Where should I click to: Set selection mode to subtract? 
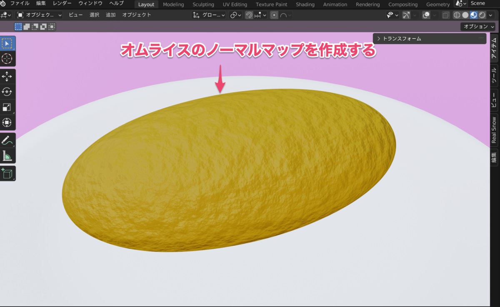point(35,27)
